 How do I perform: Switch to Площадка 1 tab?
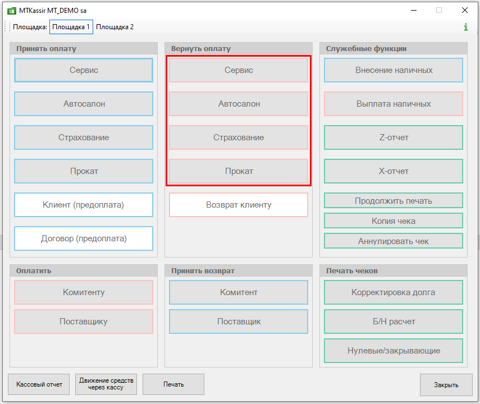tap(71, 27)
